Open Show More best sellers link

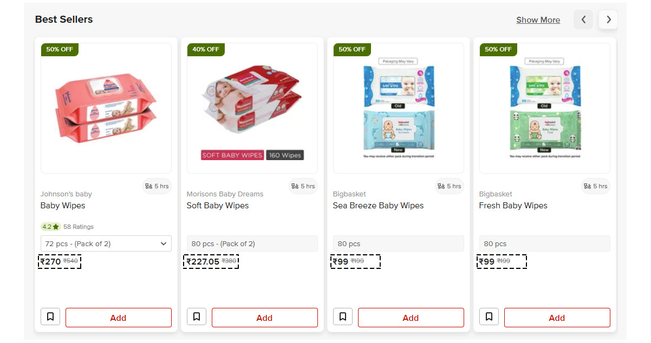(538, 20)
